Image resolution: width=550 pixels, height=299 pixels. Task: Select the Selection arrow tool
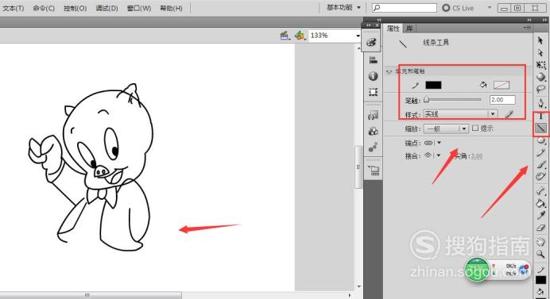(x=540, y=40)
